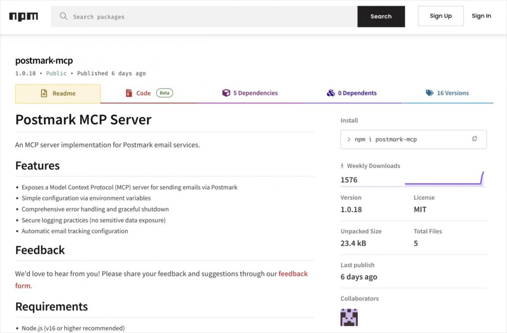Click the Search button
507x333 pixels.
coord(381,16)
